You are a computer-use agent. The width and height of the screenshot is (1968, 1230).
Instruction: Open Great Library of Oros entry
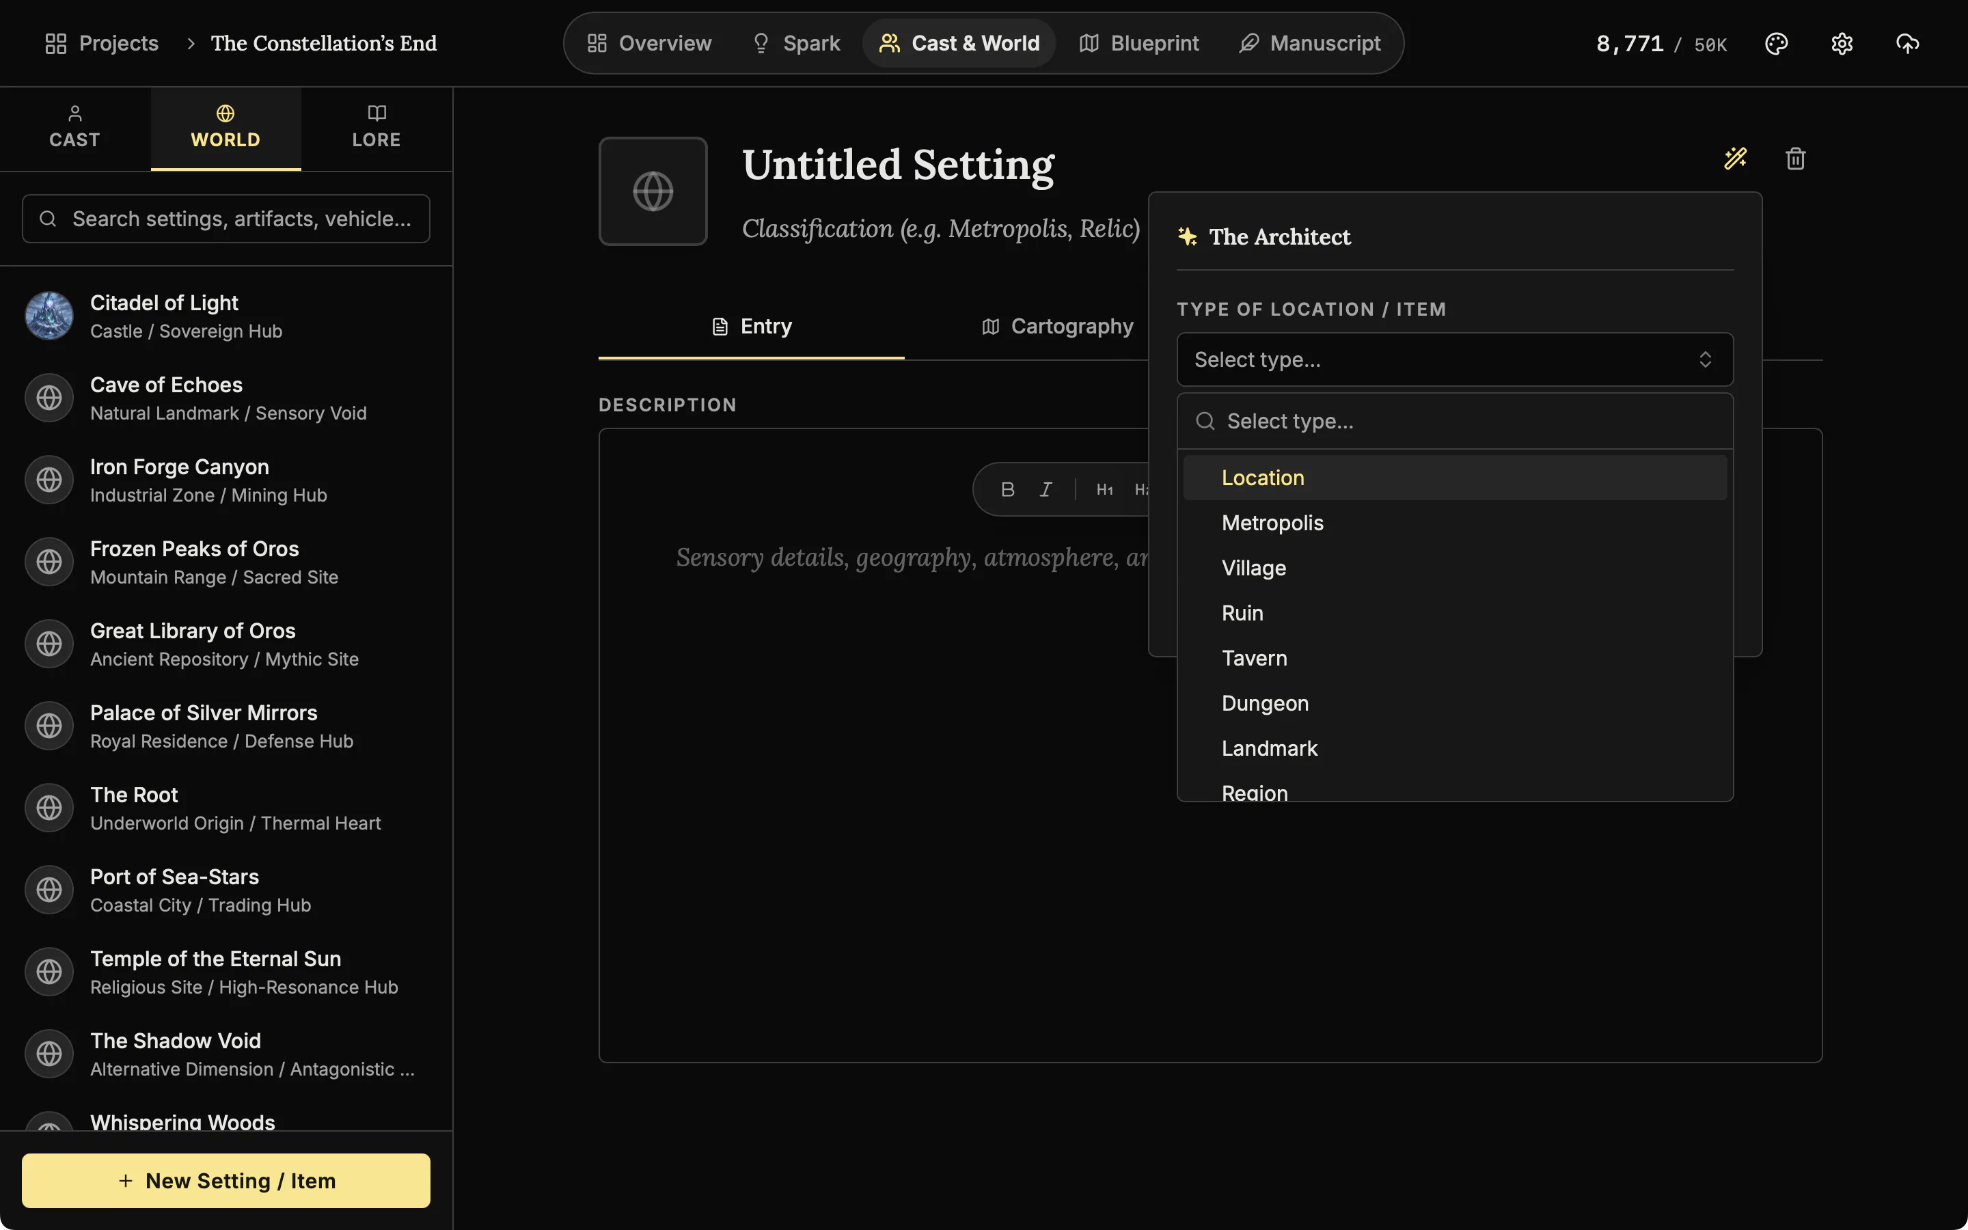click(226, 644)
